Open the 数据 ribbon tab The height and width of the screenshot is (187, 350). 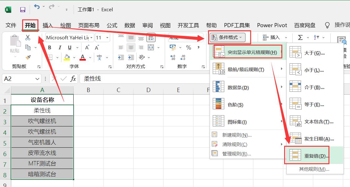click(130, 25)
